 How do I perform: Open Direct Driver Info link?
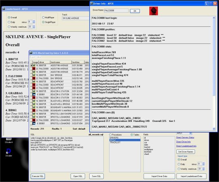[183, 142]
